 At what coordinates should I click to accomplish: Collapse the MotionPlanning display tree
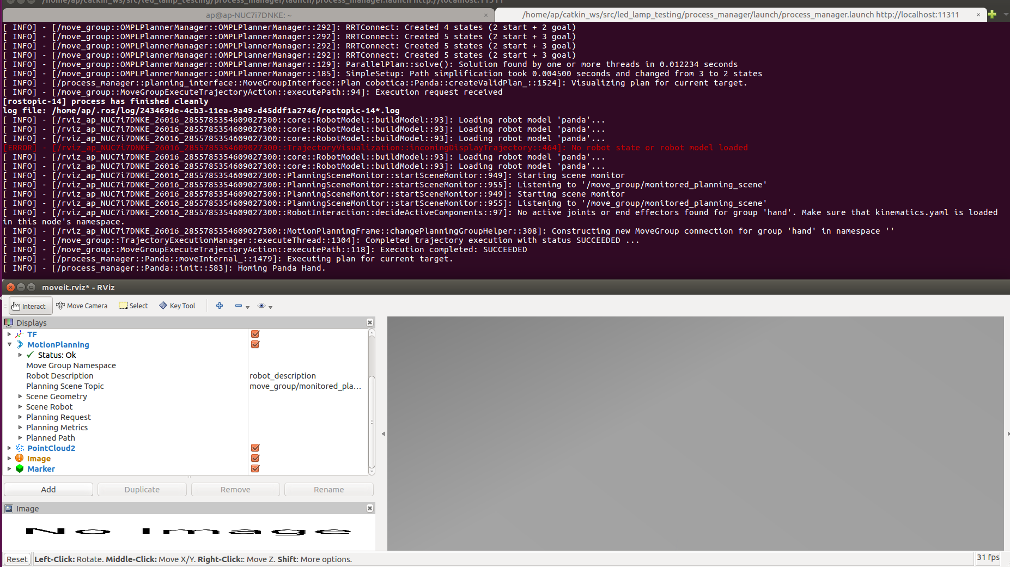pos(9,345)
